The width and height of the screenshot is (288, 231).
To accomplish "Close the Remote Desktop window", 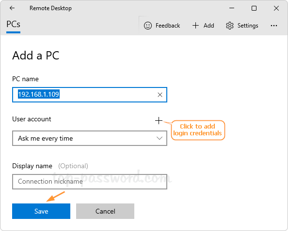I will click(x=276, y=8).
